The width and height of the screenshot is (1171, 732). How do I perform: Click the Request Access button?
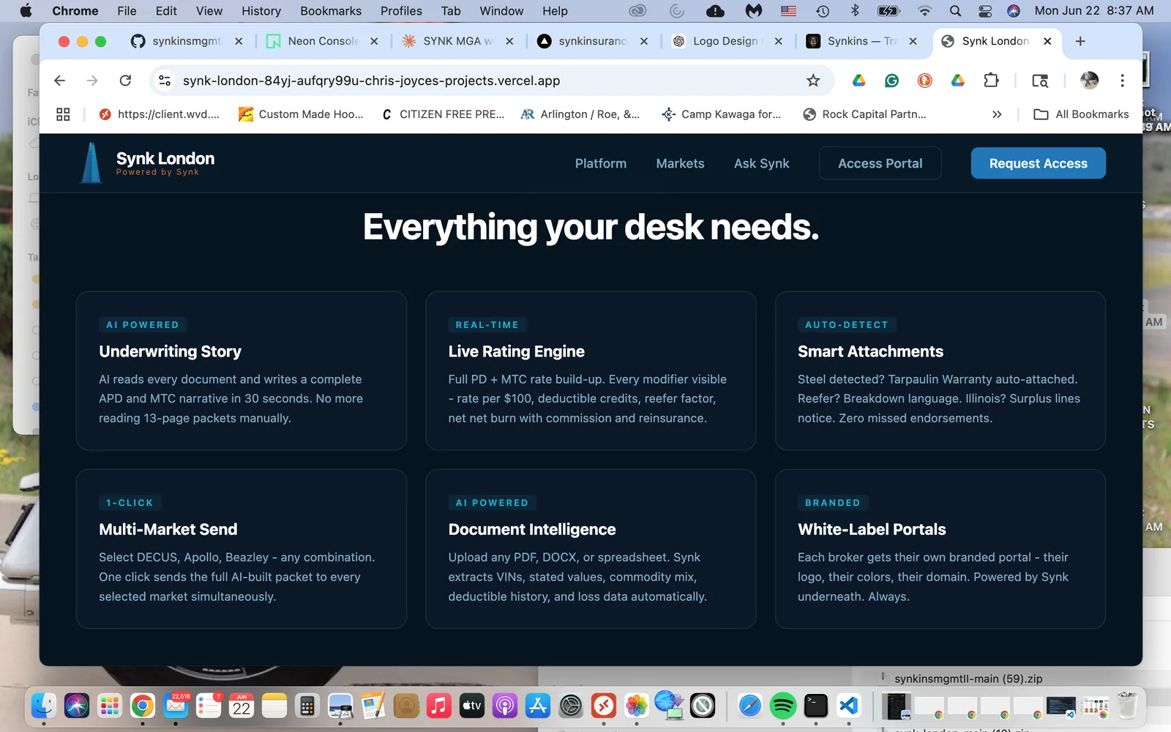click(1038, 163)
